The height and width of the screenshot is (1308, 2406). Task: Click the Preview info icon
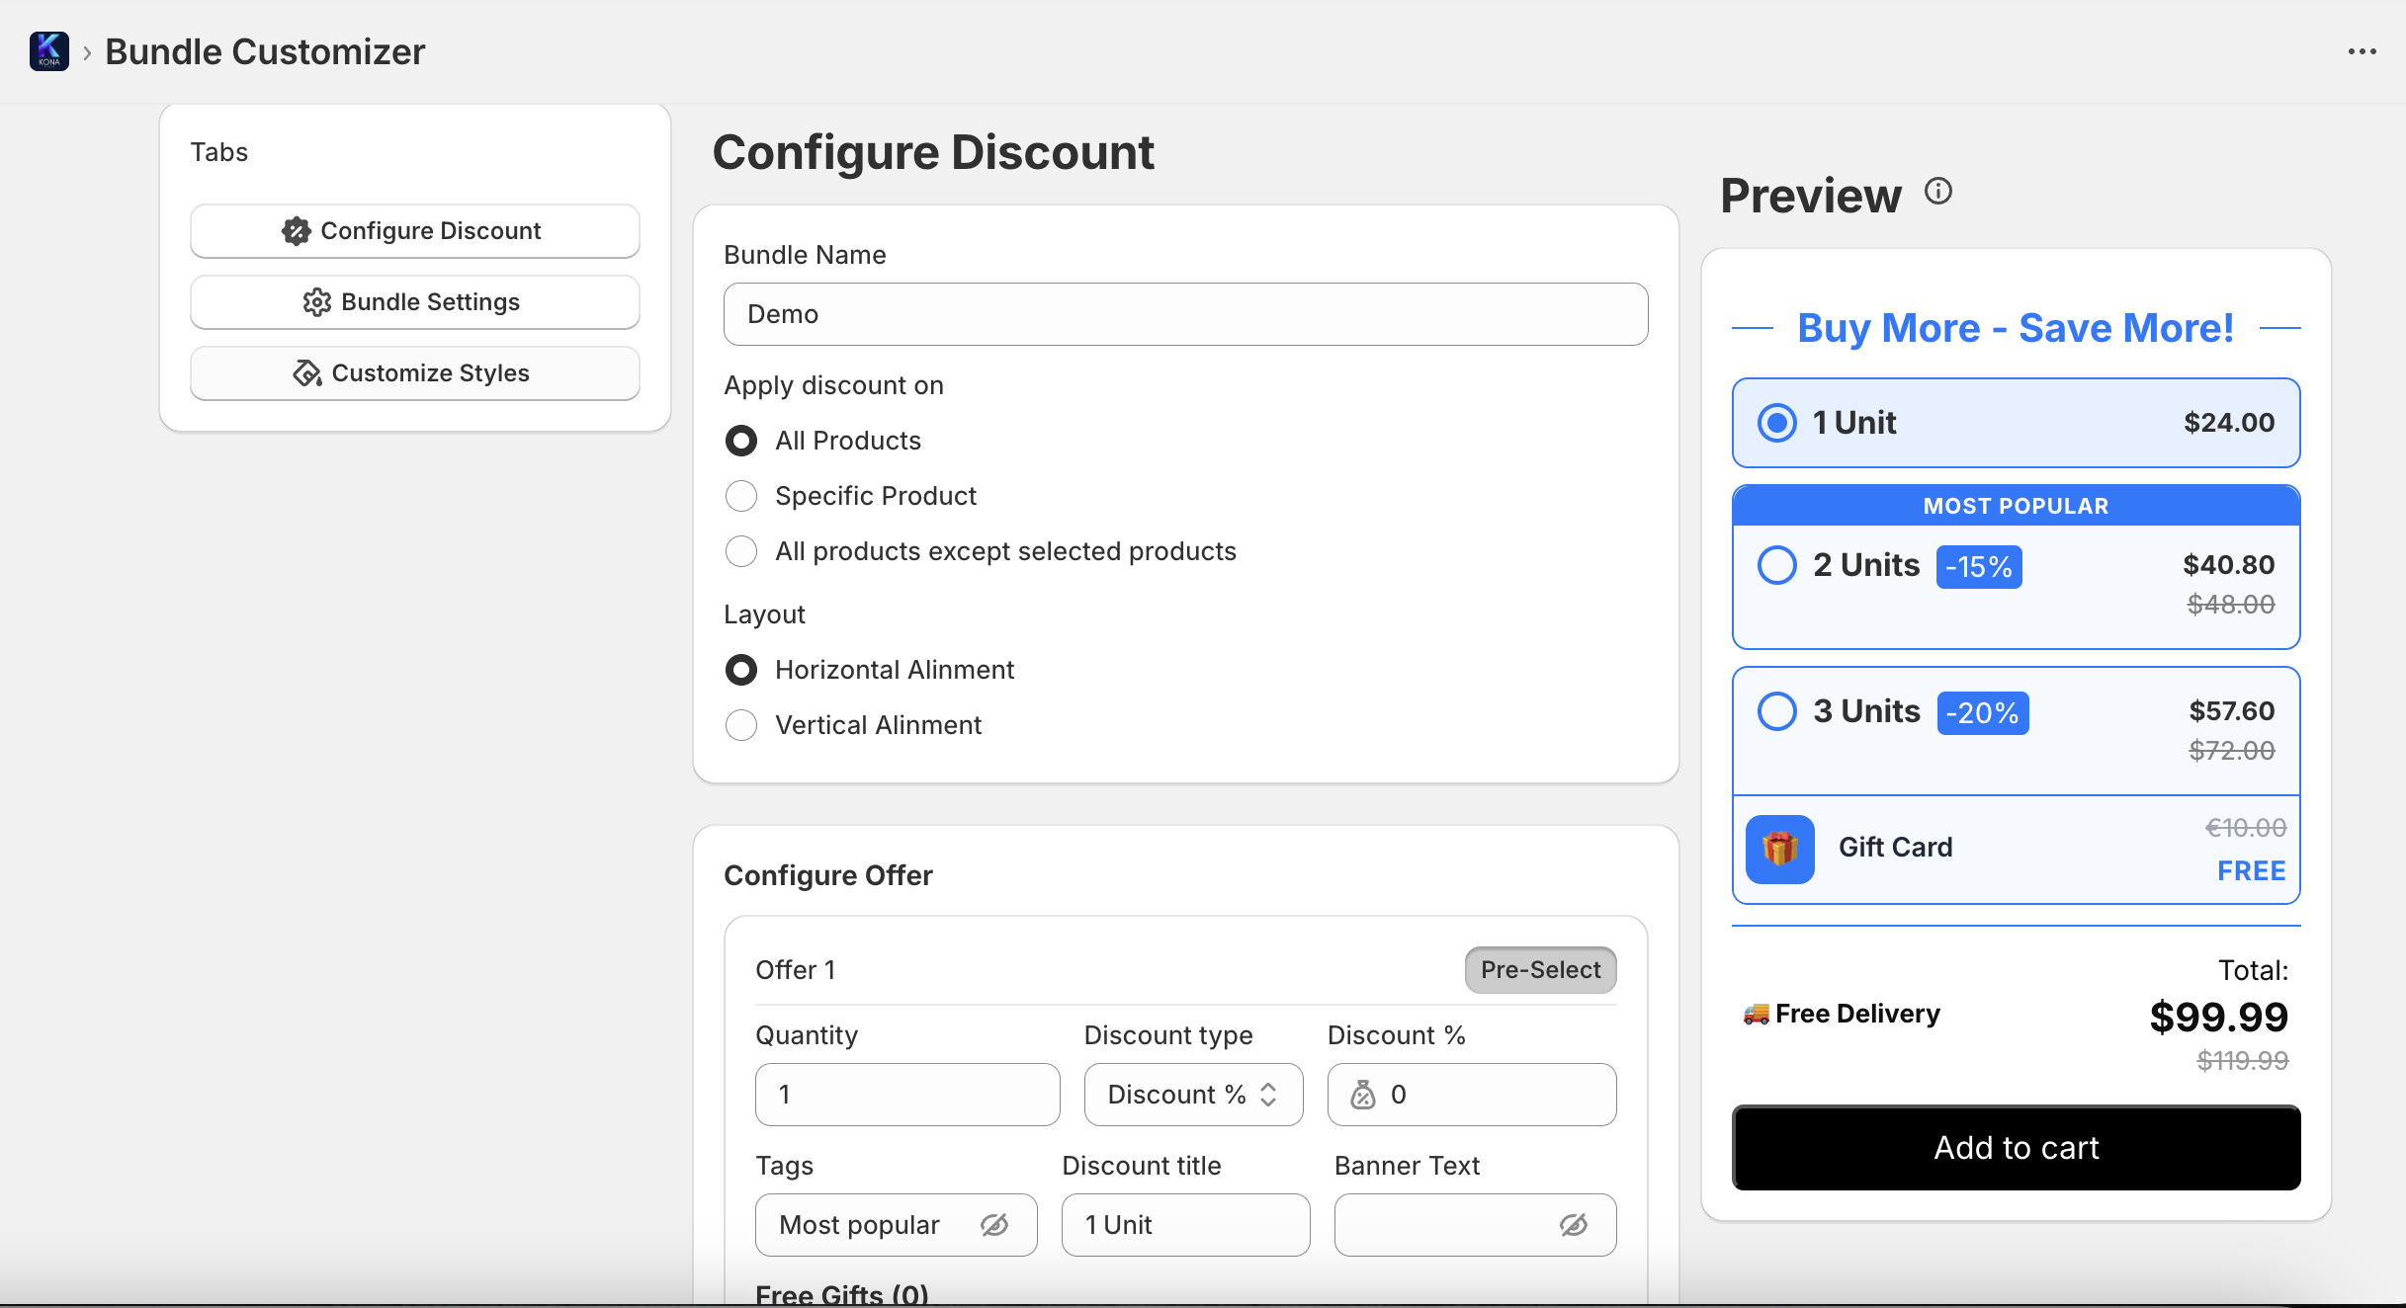[x=1937, y=191]
